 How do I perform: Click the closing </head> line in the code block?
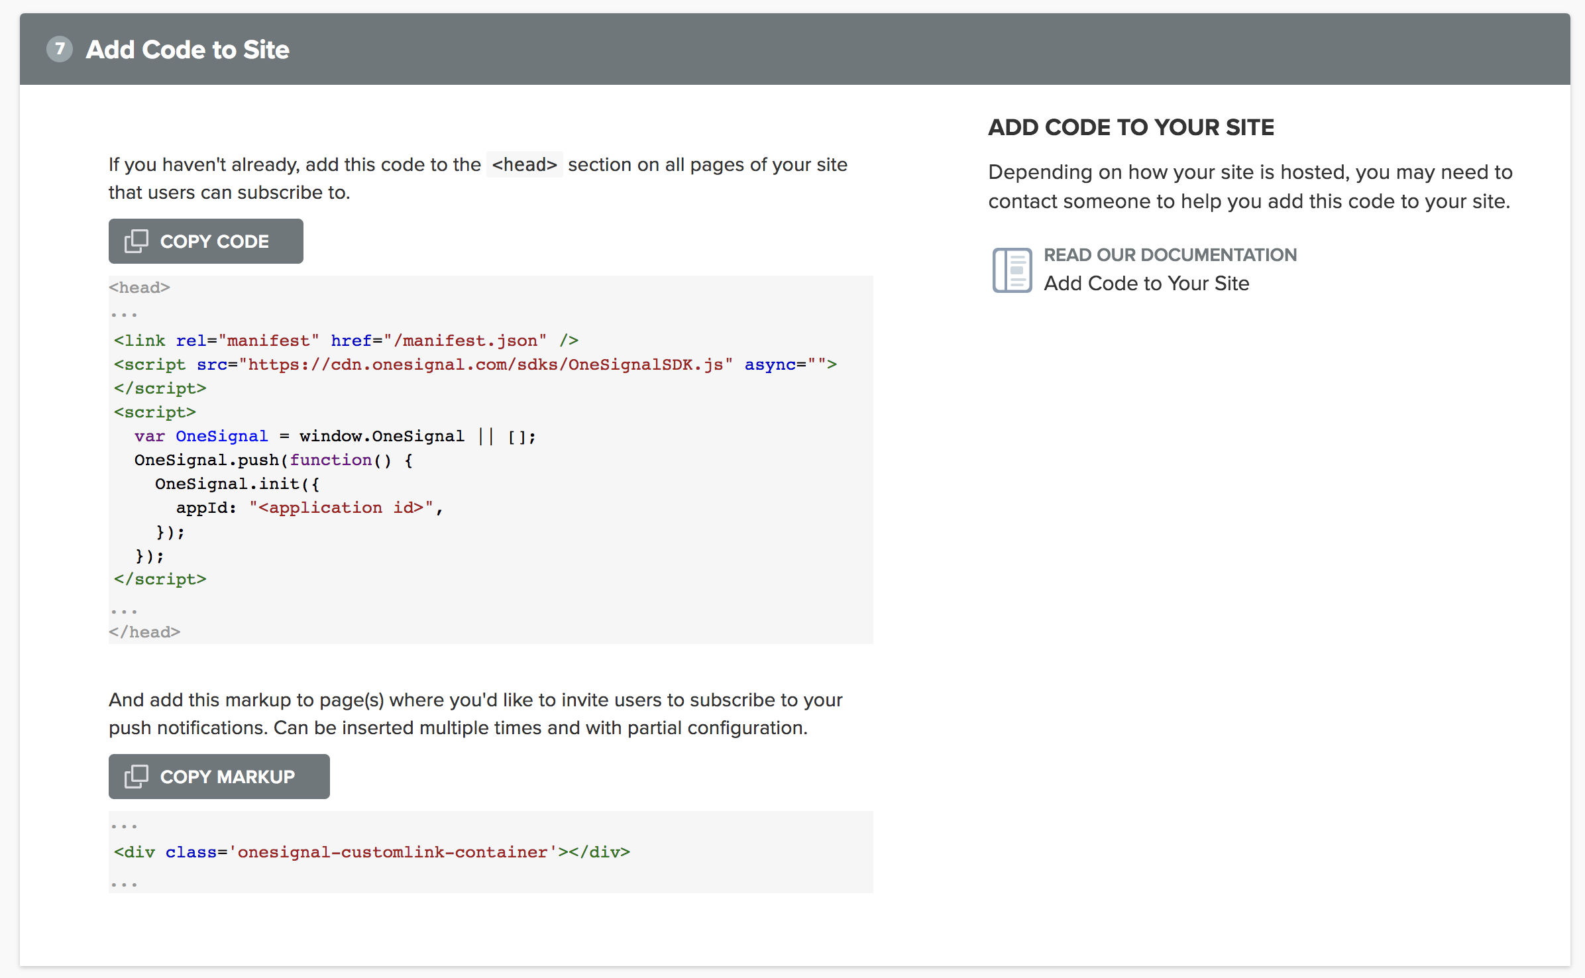(144, 632)
